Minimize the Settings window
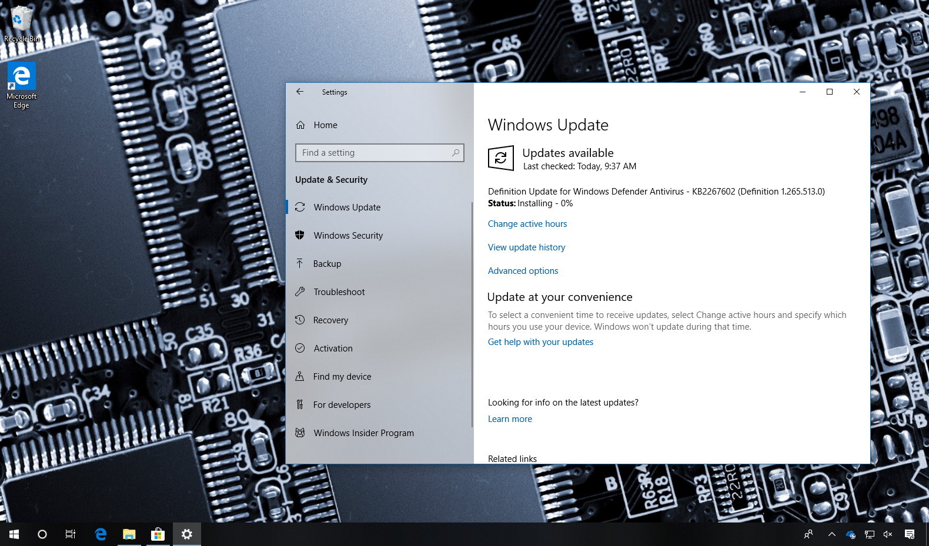Viewport: 929px width, 546px height. [x=803, y=92]
